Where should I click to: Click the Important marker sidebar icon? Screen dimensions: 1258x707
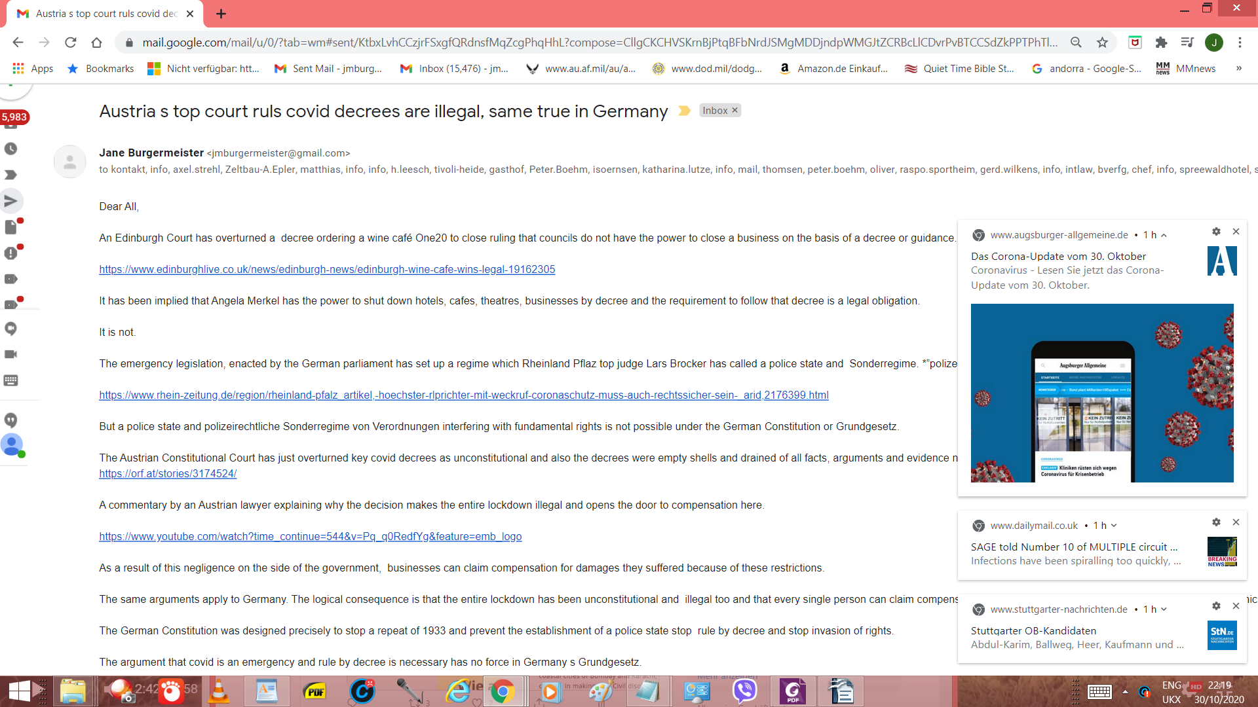(x=11, y=175)
